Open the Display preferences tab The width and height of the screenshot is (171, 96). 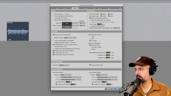coord(54,8)
